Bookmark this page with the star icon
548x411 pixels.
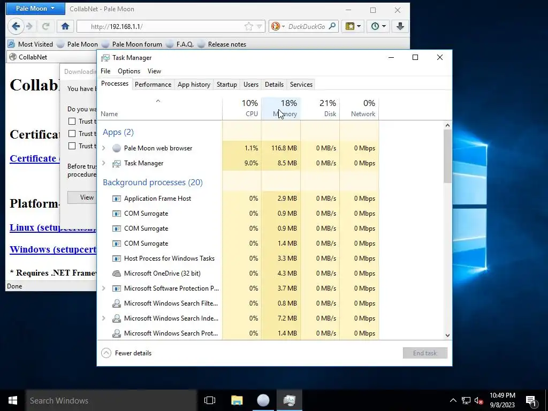248,27
